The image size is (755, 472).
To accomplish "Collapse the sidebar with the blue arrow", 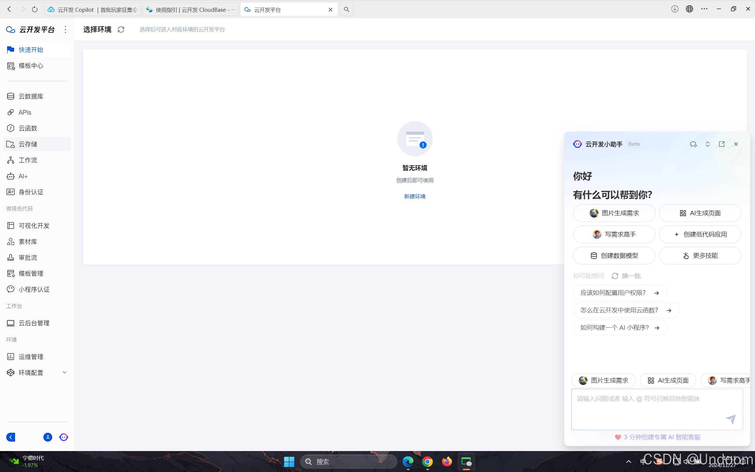I will point(11,437).
